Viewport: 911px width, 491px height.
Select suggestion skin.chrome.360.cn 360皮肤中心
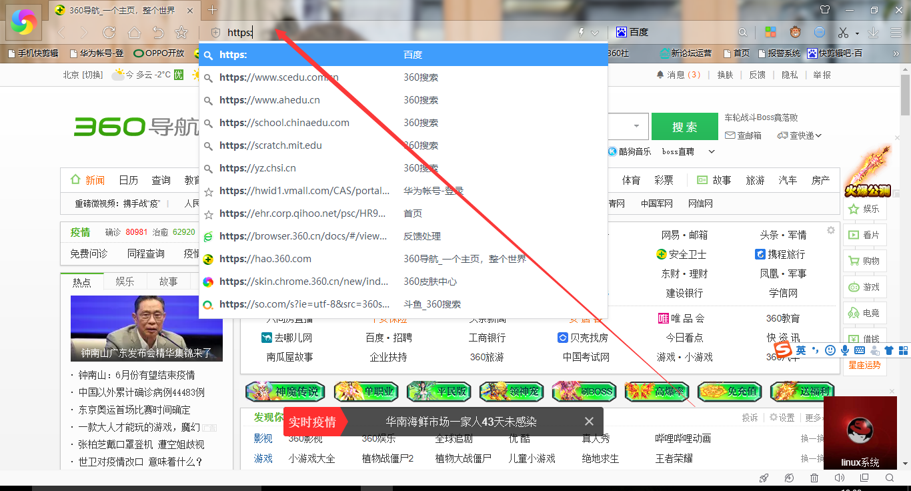coord(403,282)
